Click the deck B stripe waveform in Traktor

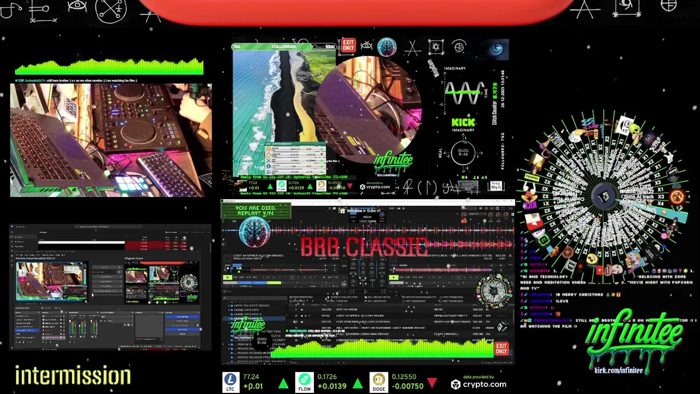tap(442, 270)
